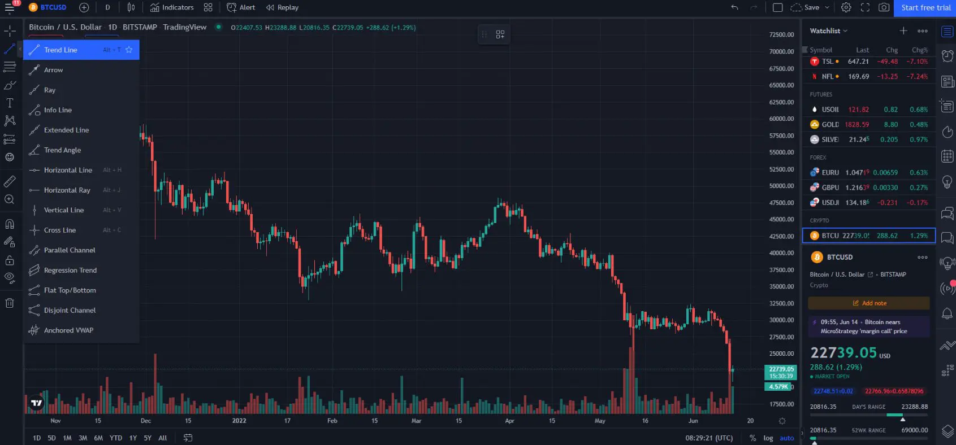Favorite the Trend Line tool star
The width and height of the screenshot is (956, 445).
point(129,50)
